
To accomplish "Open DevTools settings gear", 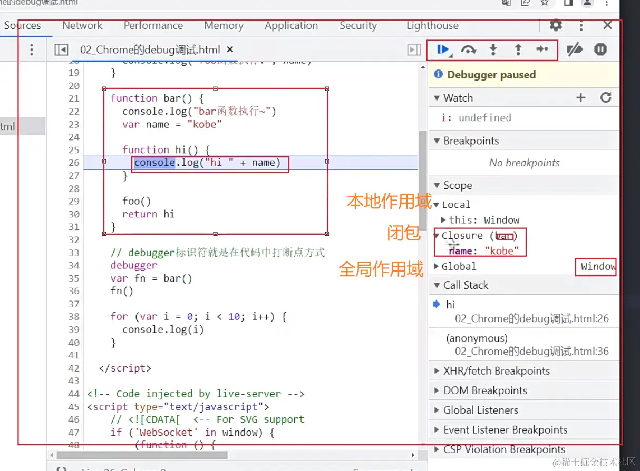I will 556,25.
